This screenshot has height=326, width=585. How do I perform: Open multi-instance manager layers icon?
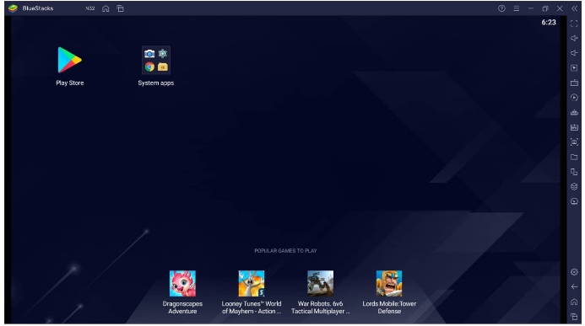coord(574,186)
